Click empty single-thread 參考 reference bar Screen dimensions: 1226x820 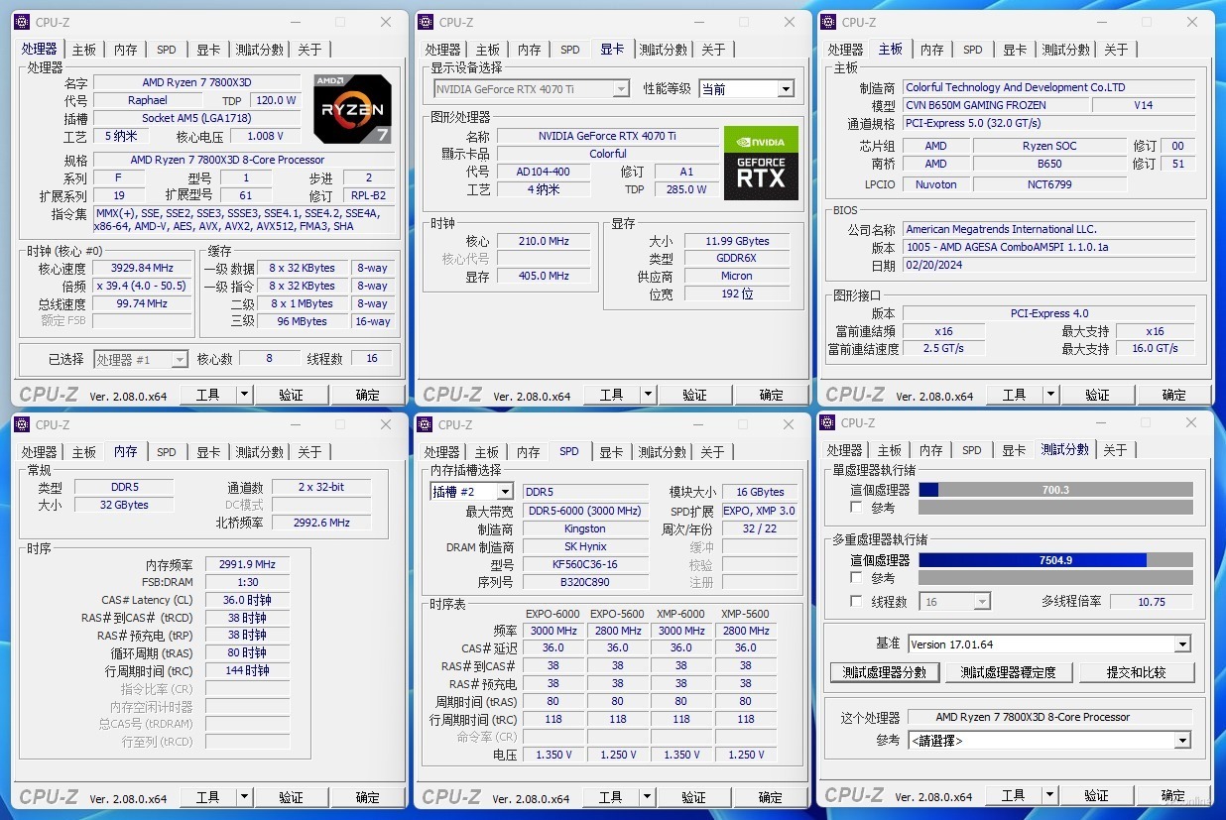coord(1055,508)
